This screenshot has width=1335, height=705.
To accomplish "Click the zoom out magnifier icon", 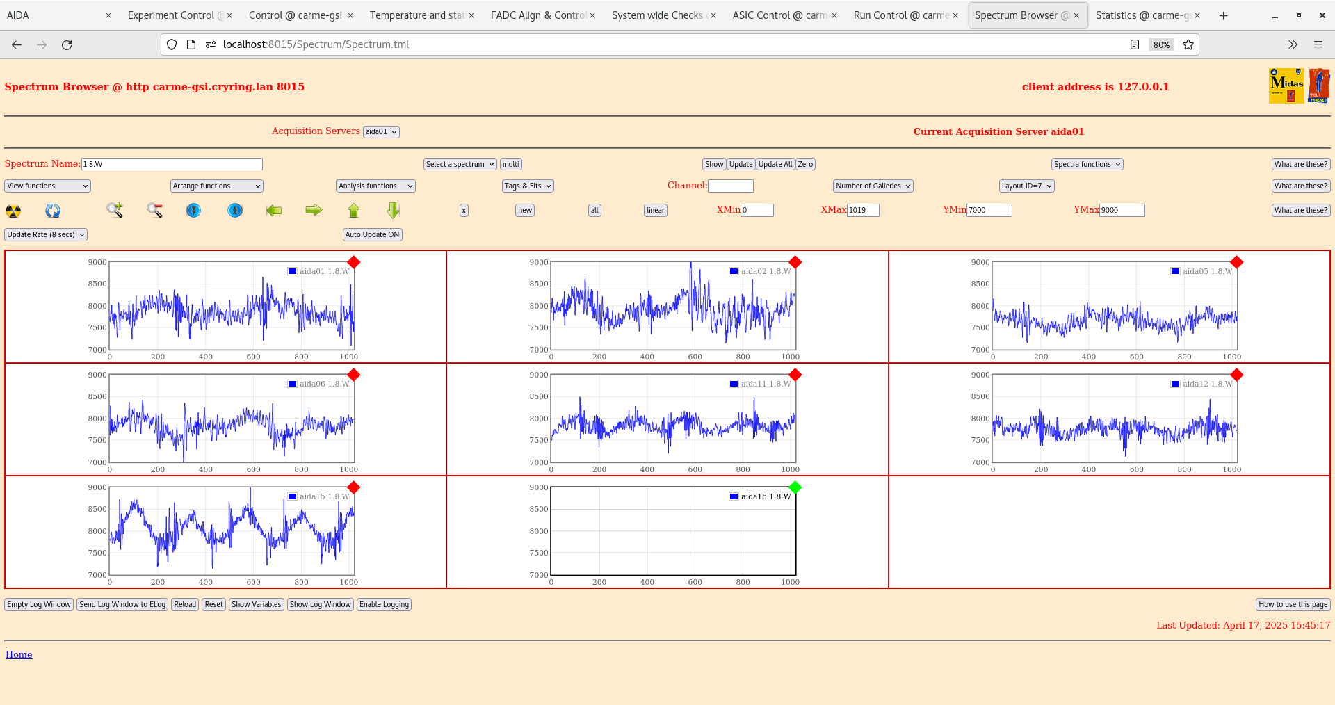I will tap(154, 210).
